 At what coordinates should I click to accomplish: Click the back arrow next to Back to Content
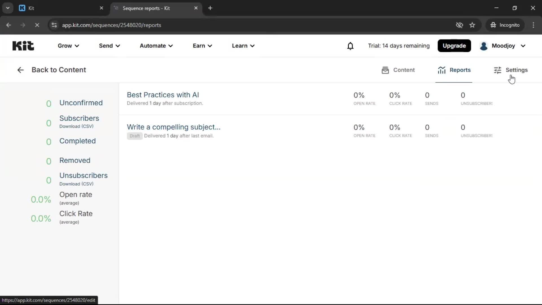pyautogui.click(x=20, y=70)
